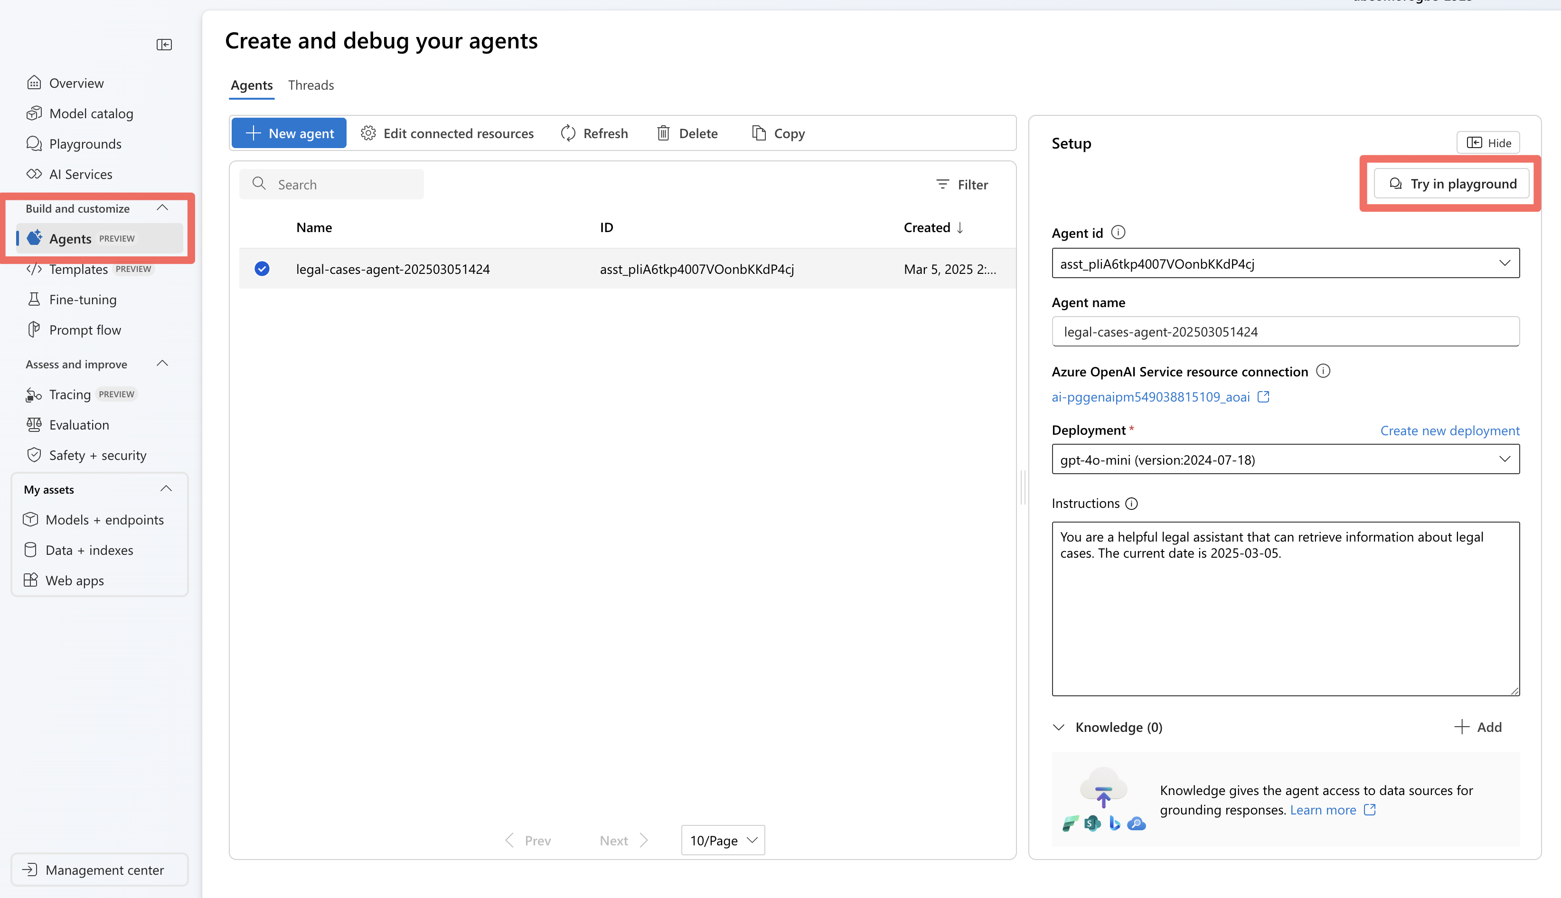Switch to the Threads tab
This screenshot has height=898, width=1561.
pyautogui.click(x=310, y=85)
